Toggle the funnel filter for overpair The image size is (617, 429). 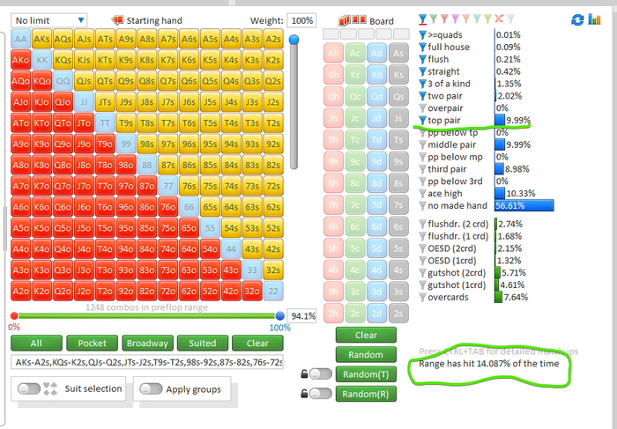[x=422, y=108]
